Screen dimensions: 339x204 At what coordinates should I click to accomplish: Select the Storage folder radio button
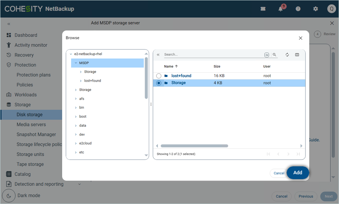(159, 83)
